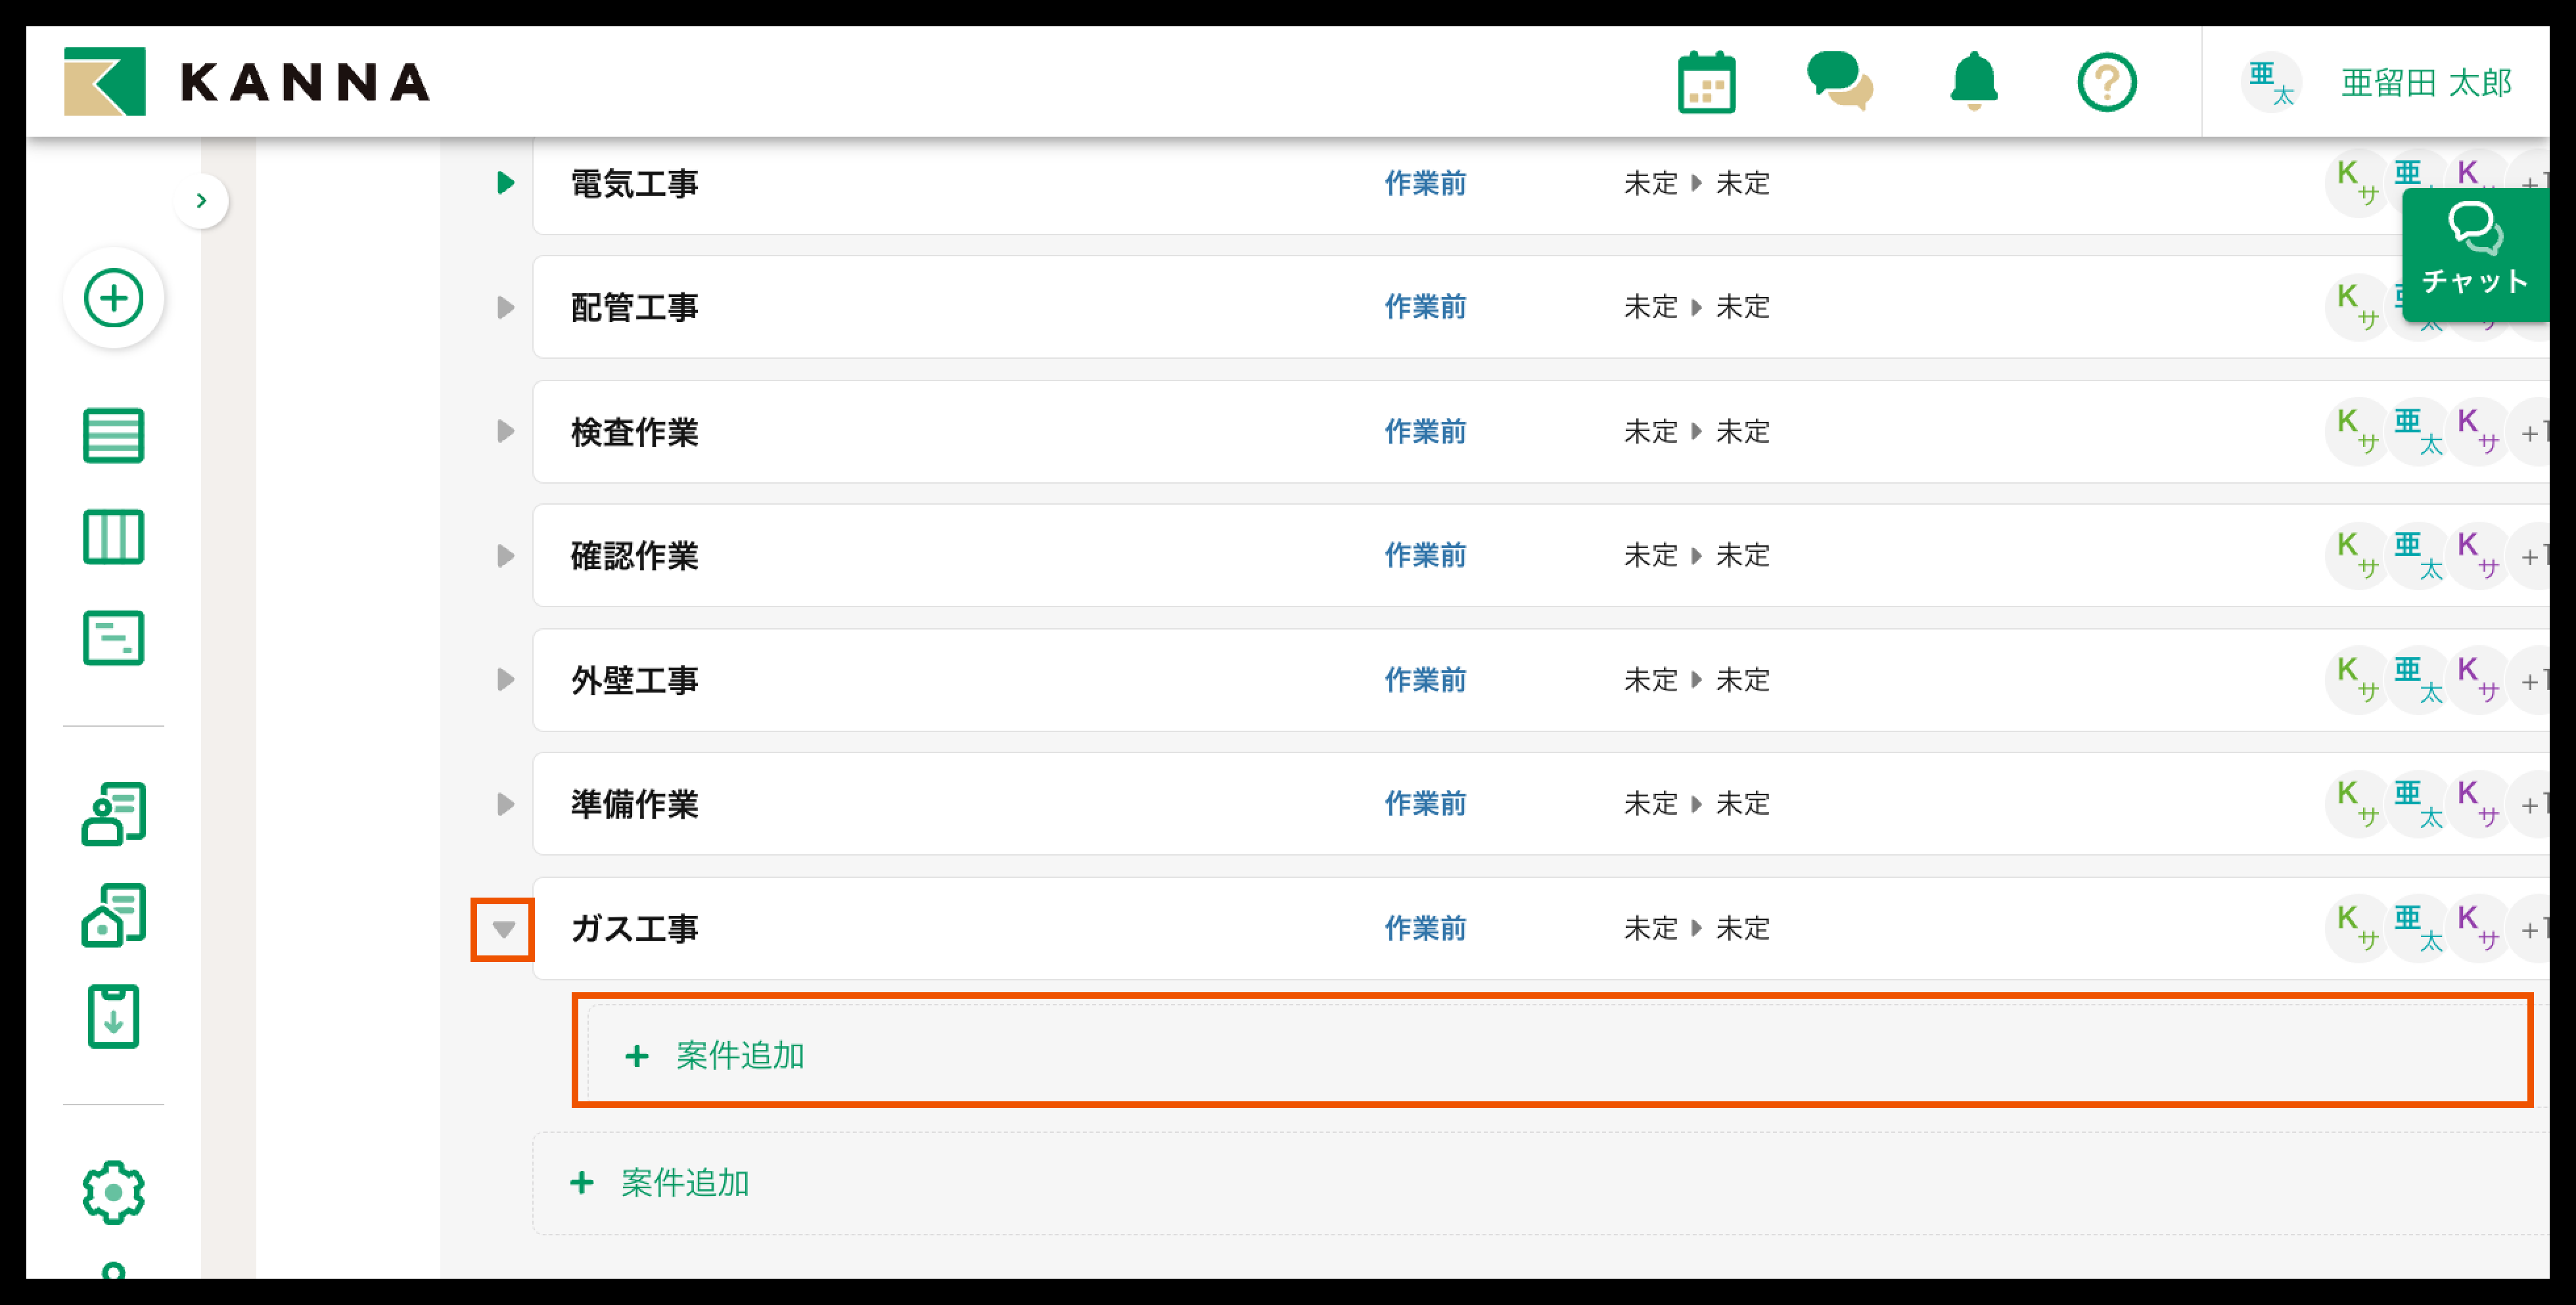Expand the 外壁工事 row triangle
Image resolution: width=2576 pixels, height=1305 pixels.
point(505,680)
